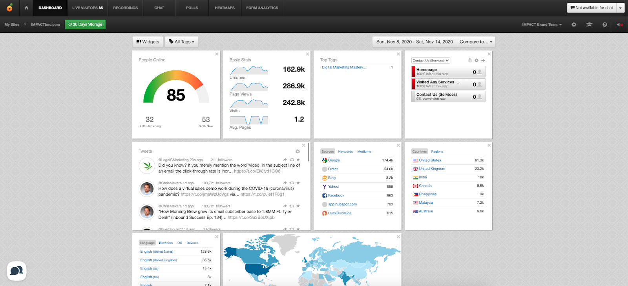Open the settings gear in top bar
This screenshot has width=628, height=286.
[x=574, y=25]
